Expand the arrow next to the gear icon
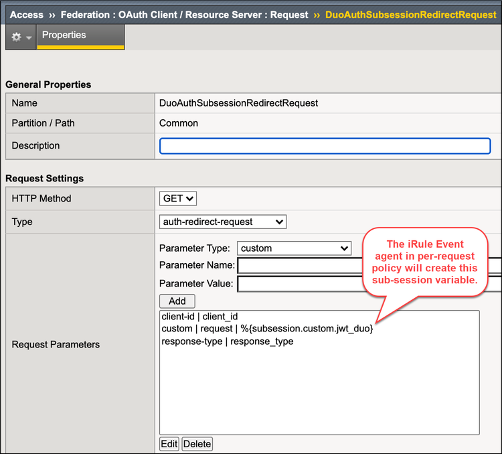The height and width of the screenshot is (454, 502). 29,38
